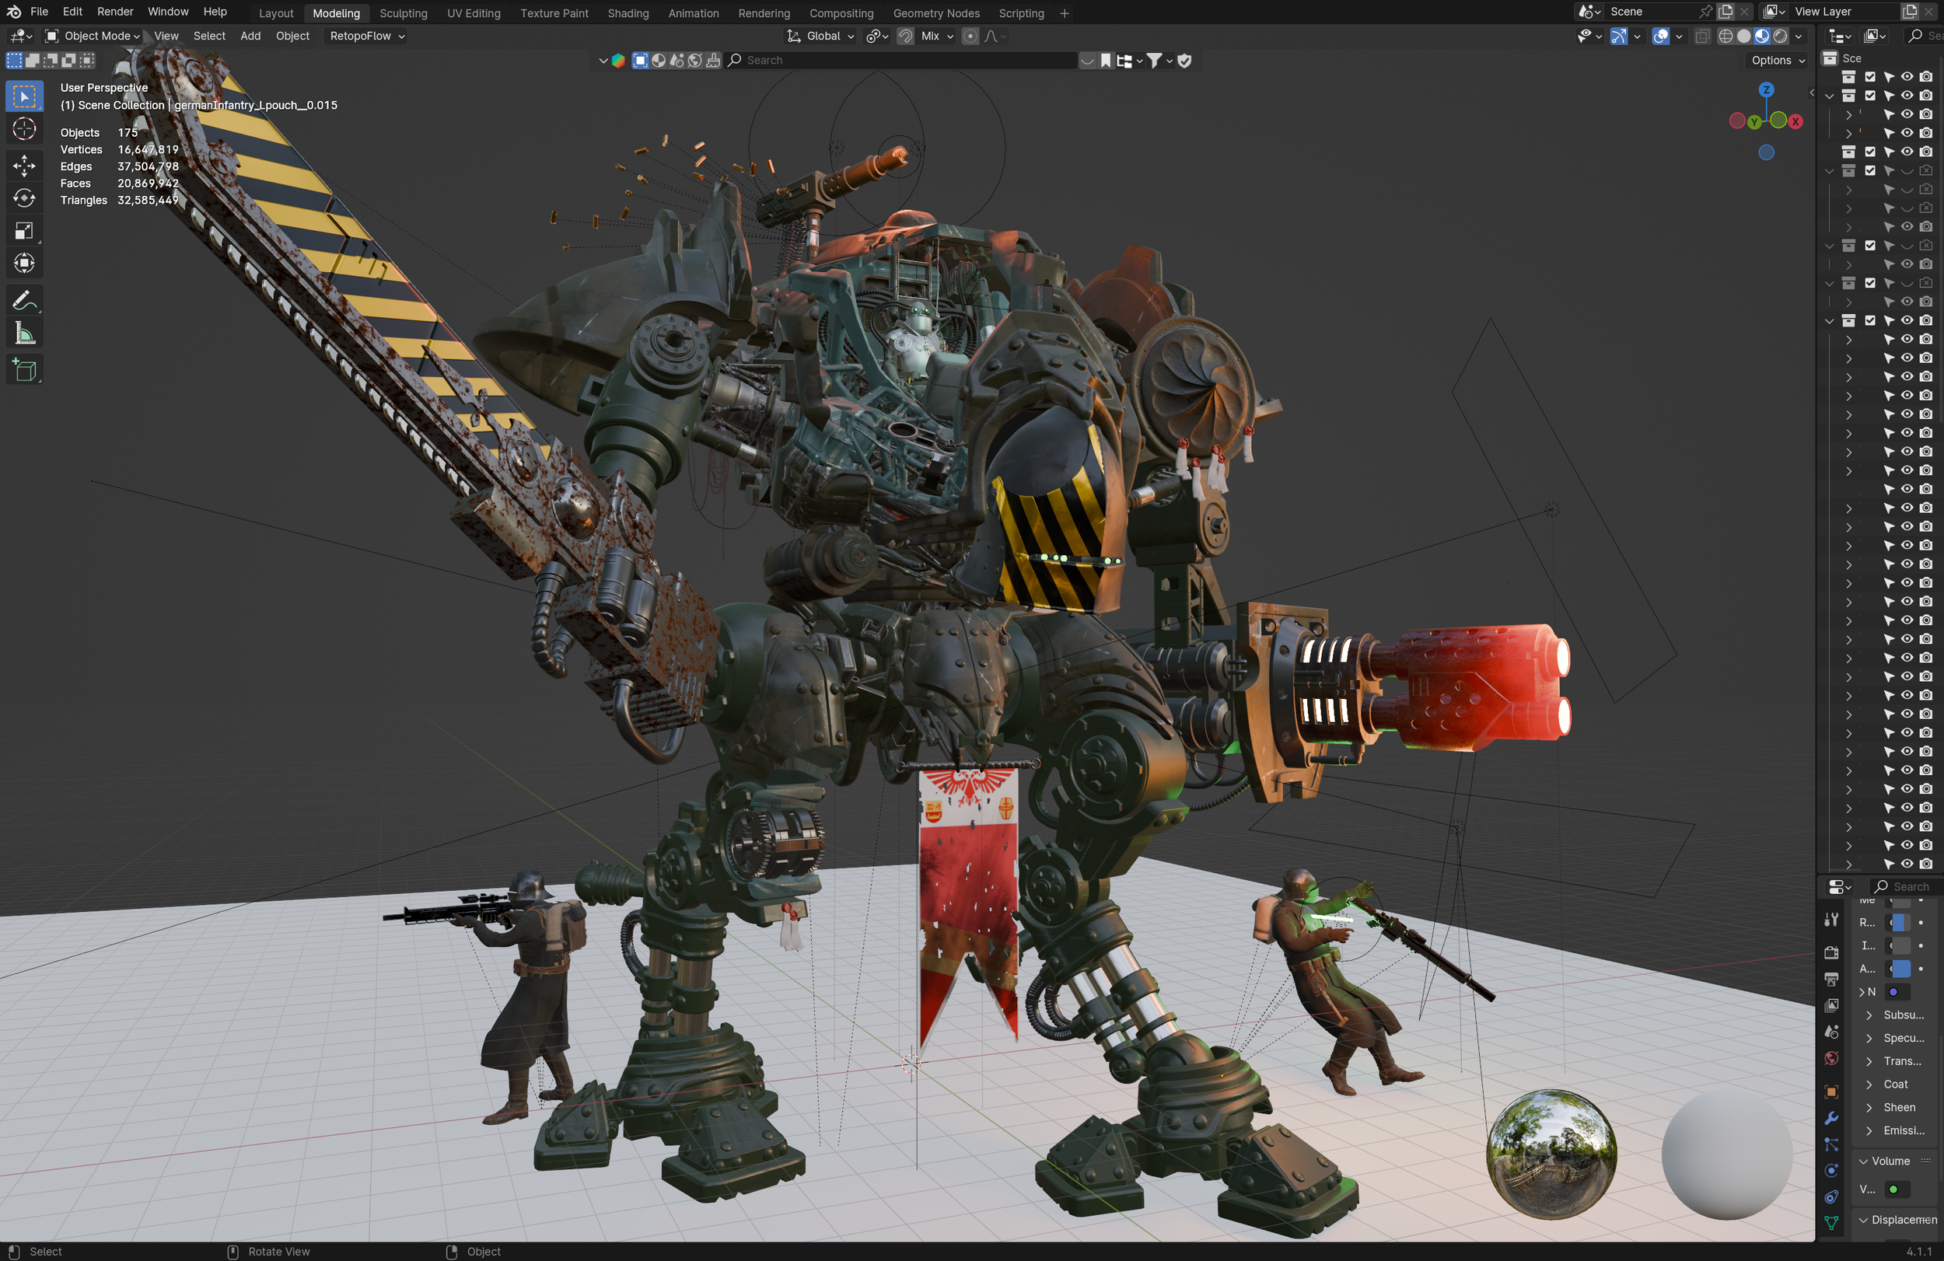Expand the Coat material panel
The width and height of the screenshot is (1944, 1261).
point(1895,1085)
